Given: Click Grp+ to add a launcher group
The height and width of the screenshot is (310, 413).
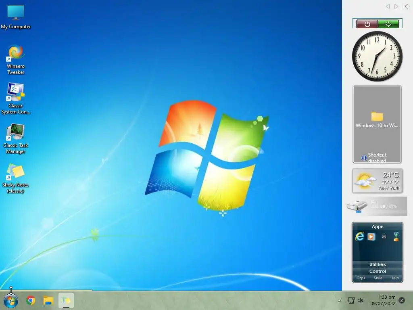Looking at the screenshot, I should pyautogui.click(x=361, y=278).
